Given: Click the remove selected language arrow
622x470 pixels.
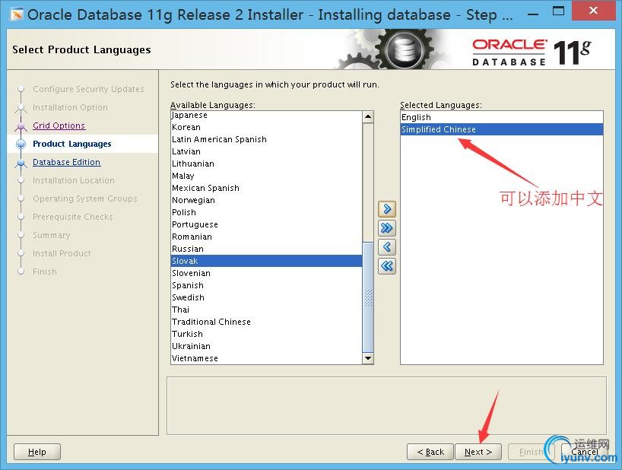Looking at the screenshot, I should (x=387, y=247).
